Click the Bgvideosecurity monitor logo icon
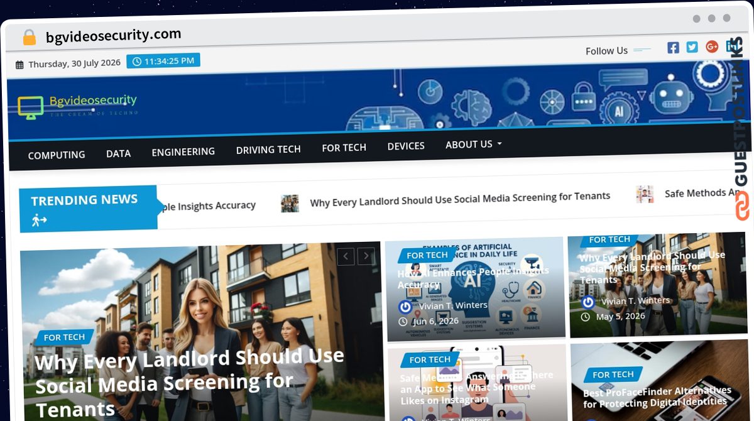754x421 pixels. click(x=30, y=107)
